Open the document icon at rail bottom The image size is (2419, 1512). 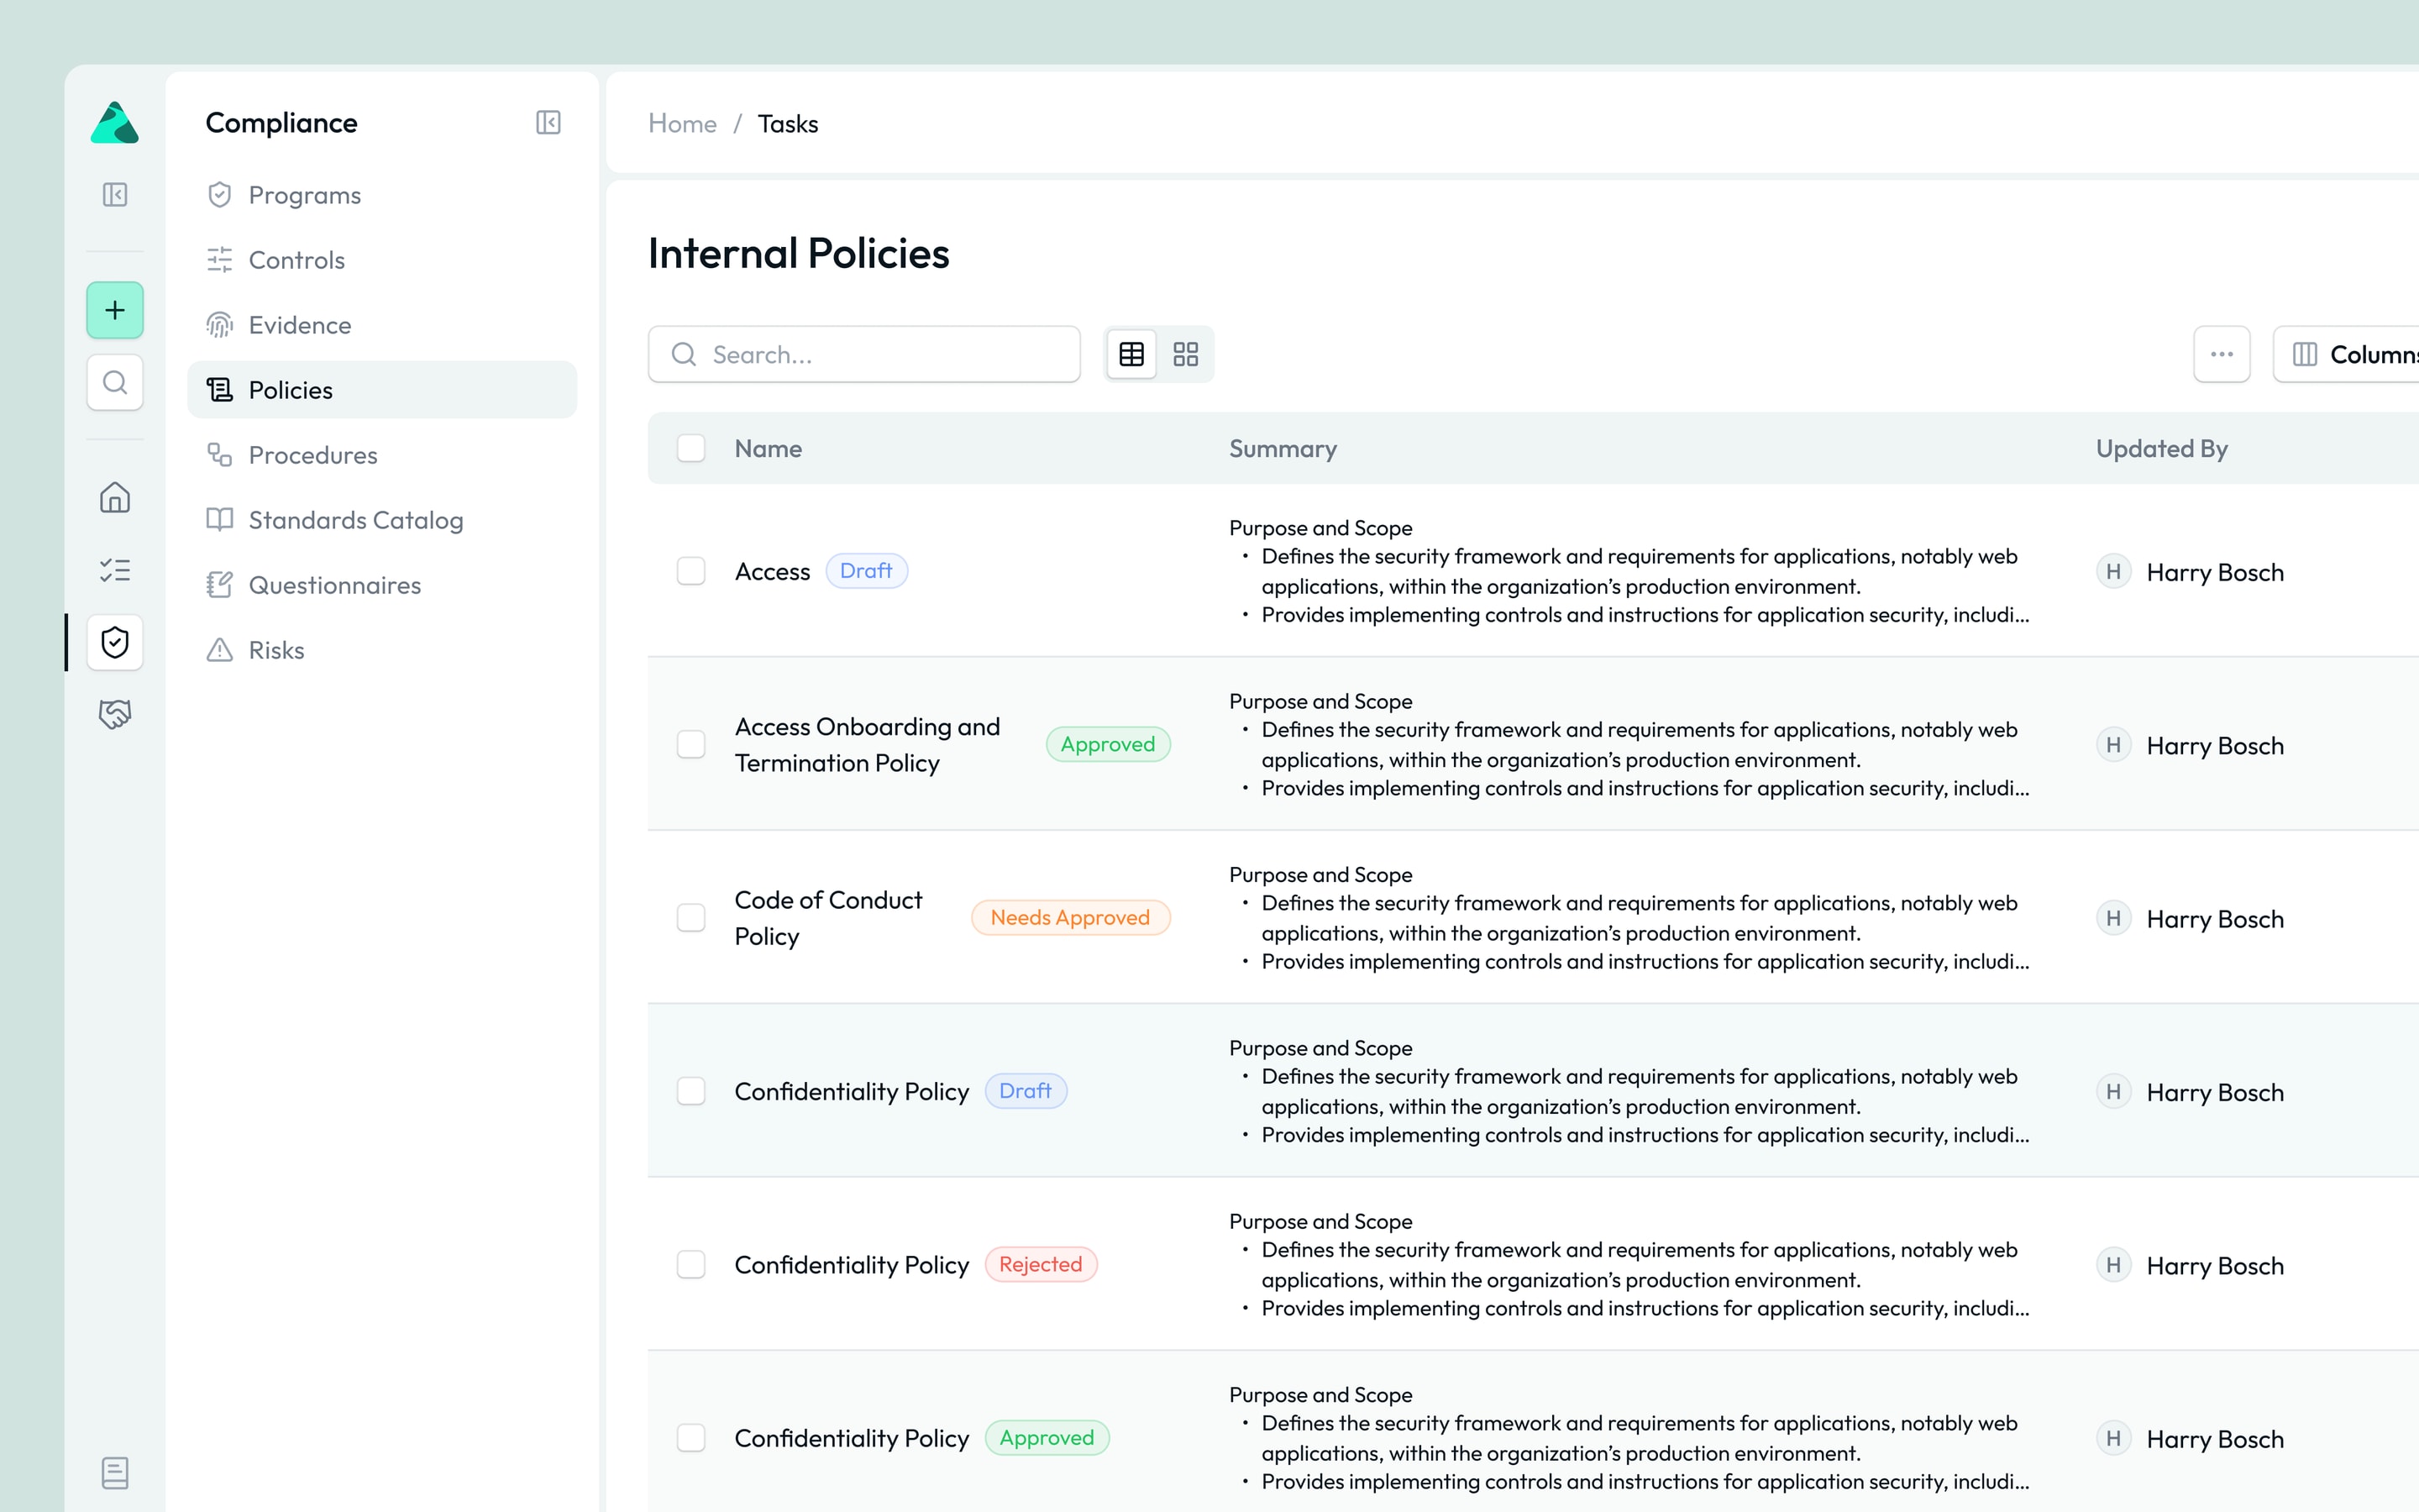115,1472
